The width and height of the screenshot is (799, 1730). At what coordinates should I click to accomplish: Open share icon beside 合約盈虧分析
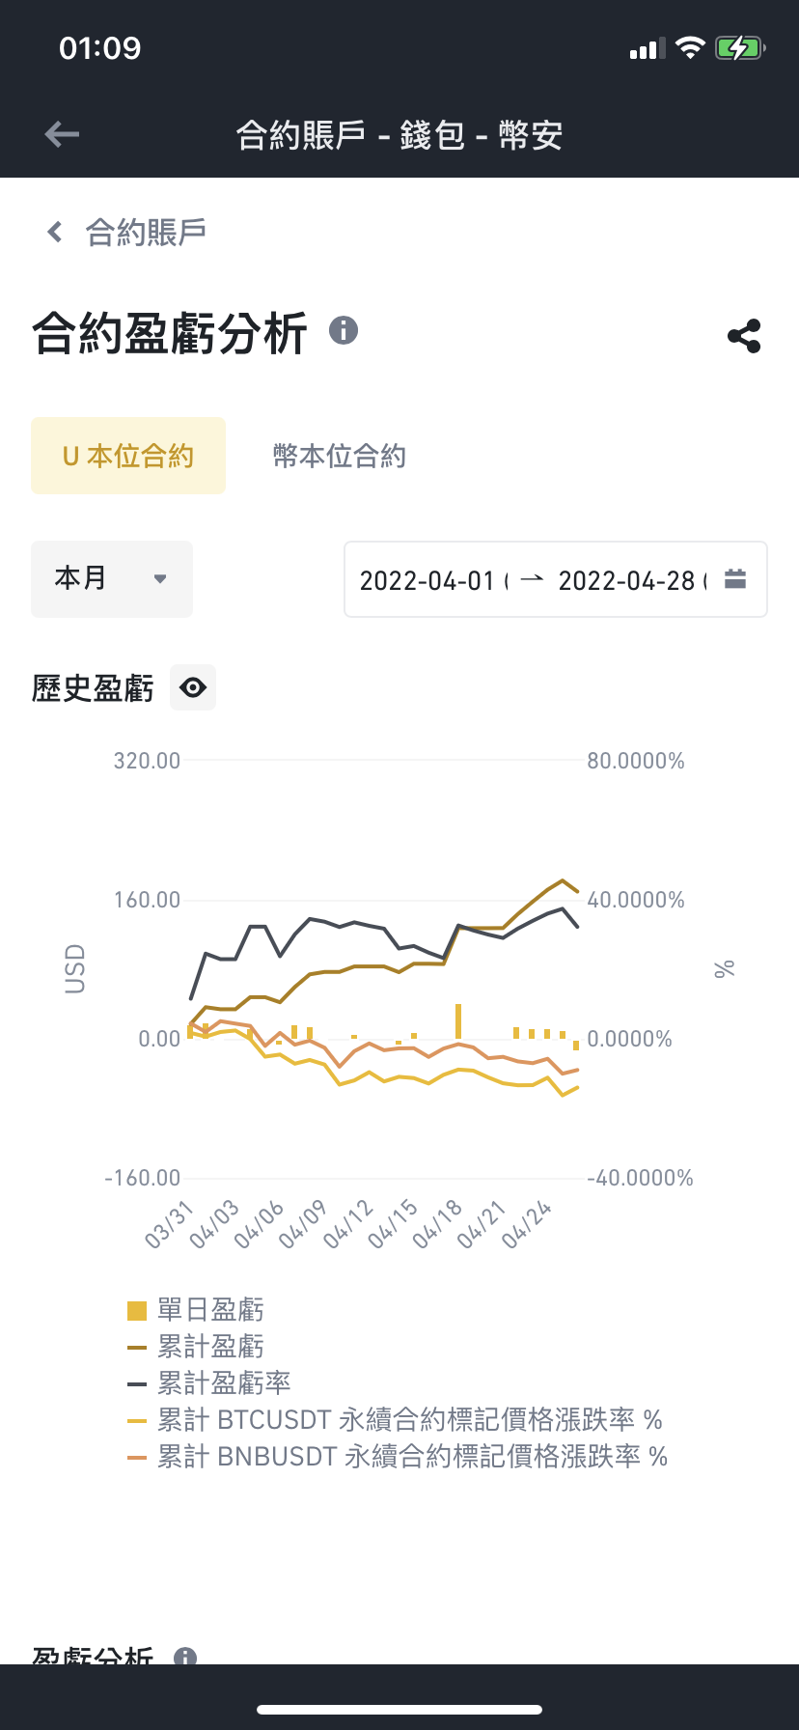[744, 336]
